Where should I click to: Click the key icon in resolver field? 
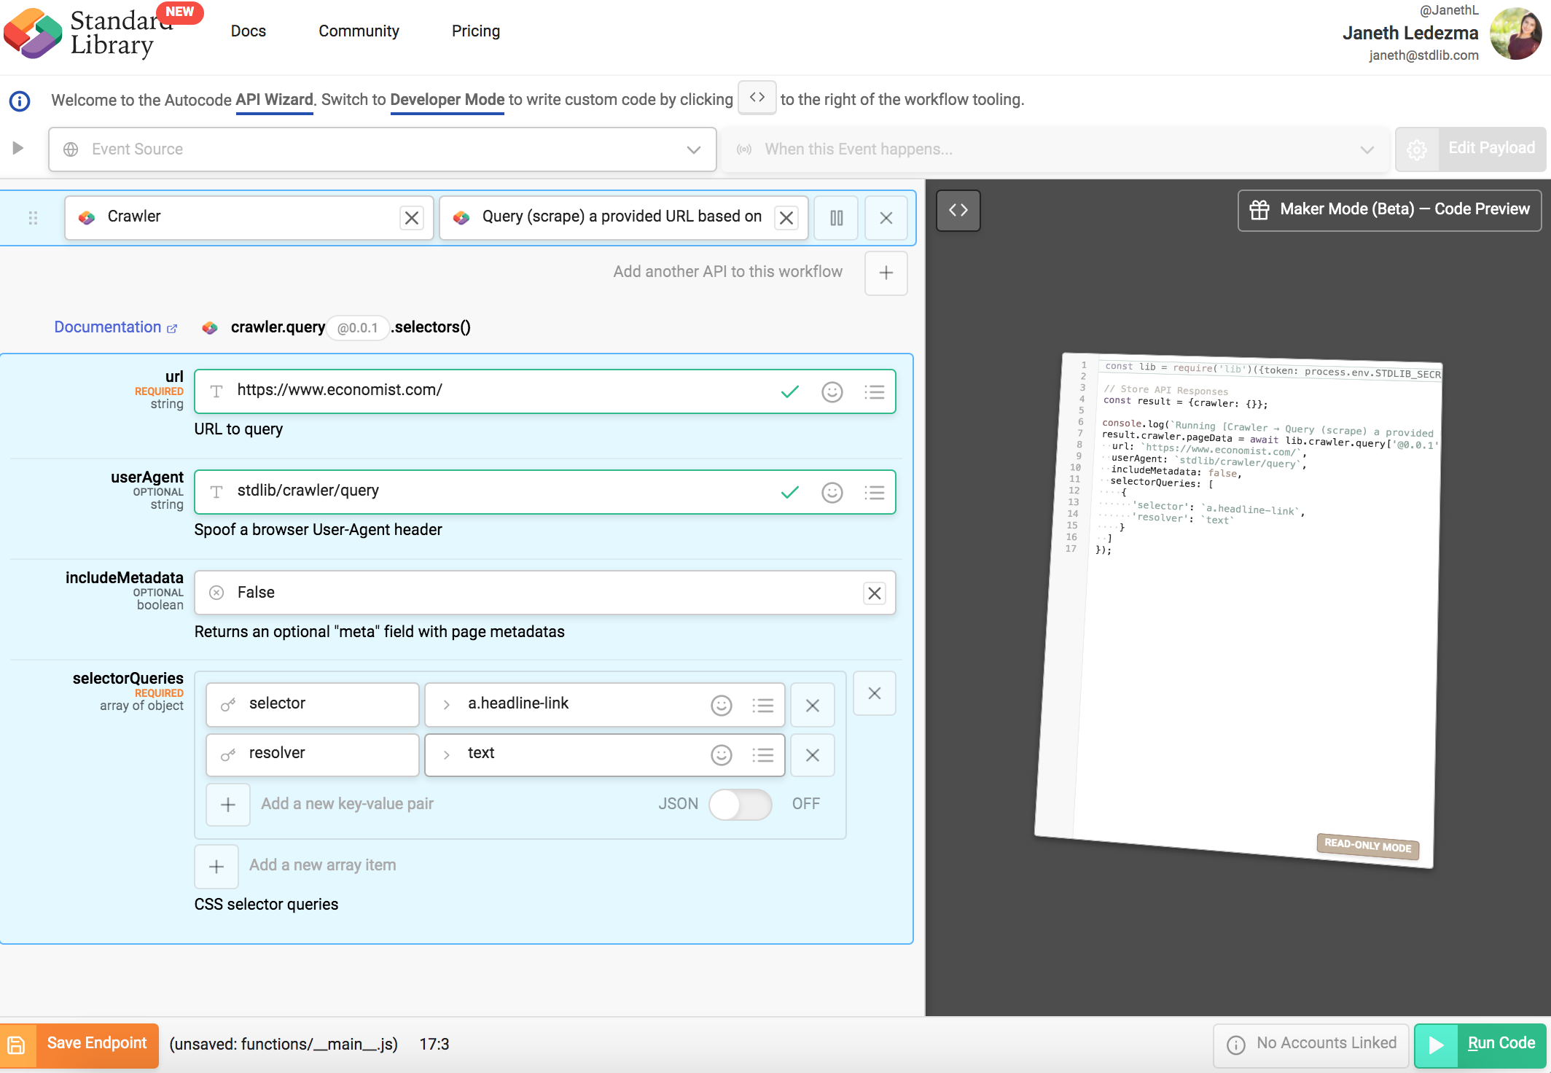(x=228, y=754)
